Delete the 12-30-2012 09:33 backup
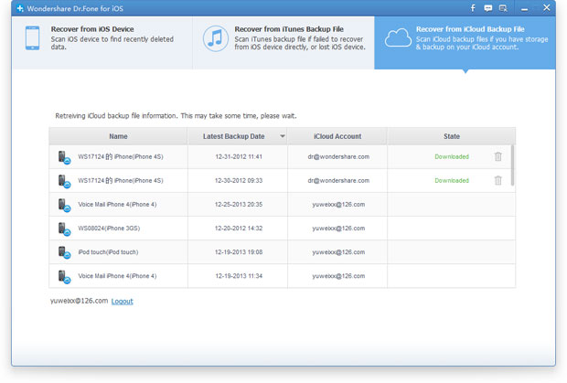This screenshot has height=383, width=567. pyautogui.click(x=497, y=180)
